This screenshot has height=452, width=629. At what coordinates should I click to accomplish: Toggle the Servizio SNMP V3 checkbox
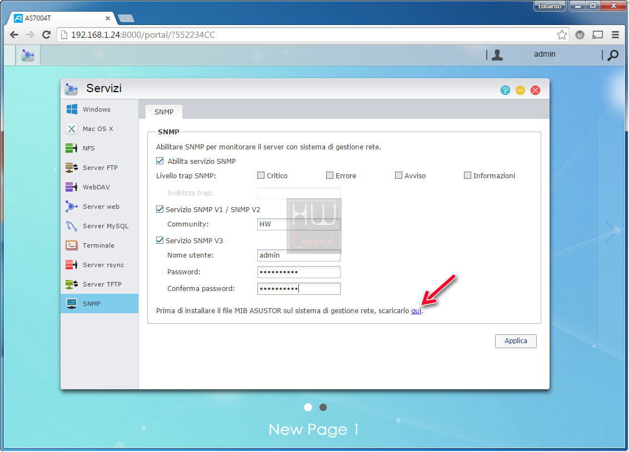tap(159, 240)
